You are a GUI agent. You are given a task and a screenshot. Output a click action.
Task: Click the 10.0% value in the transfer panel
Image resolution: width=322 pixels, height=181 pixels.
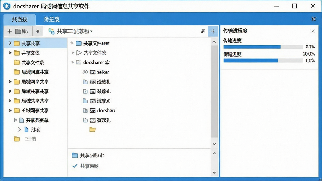(x=309, y=54)
